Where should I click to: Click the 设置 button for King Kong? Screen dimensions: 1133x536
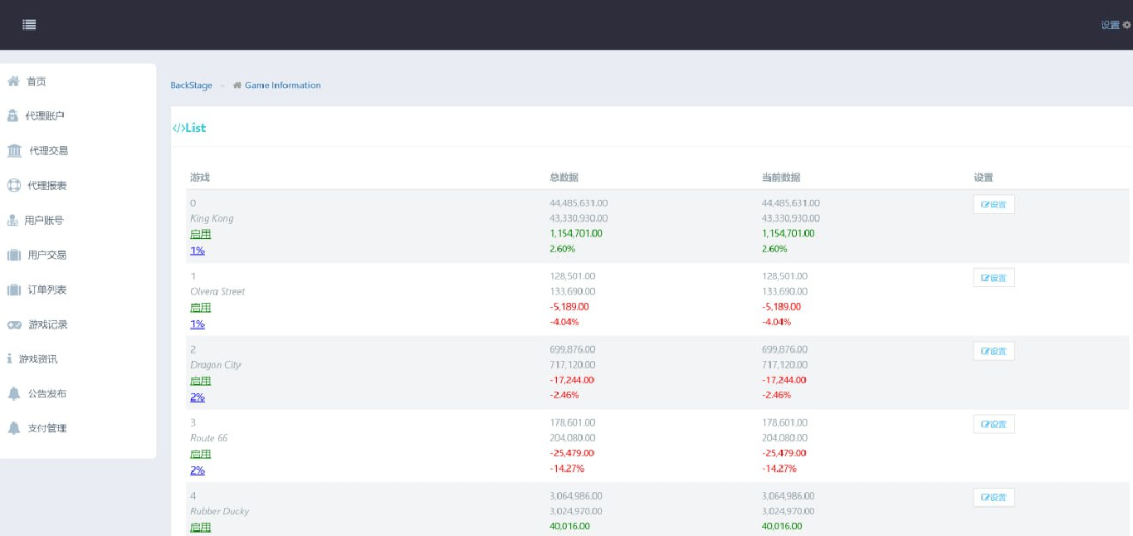coord(994,205)
